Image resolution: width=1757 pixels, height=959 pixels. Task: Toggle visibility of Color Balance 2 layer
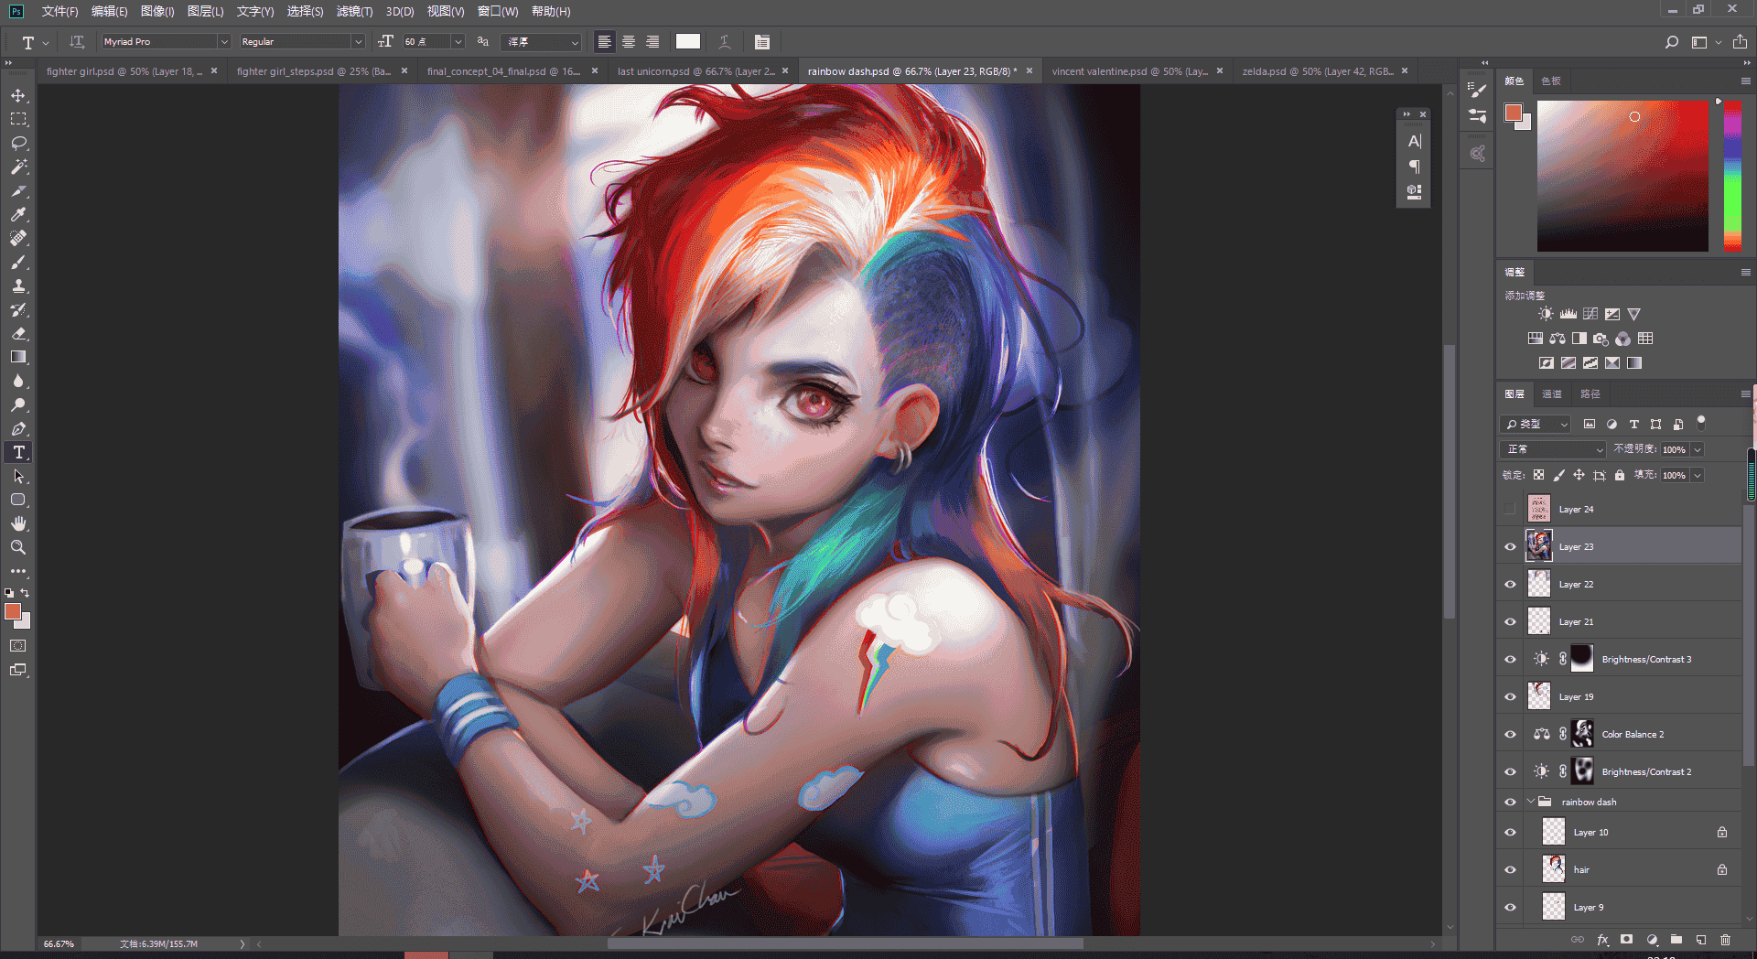[x=1510, y=734]
